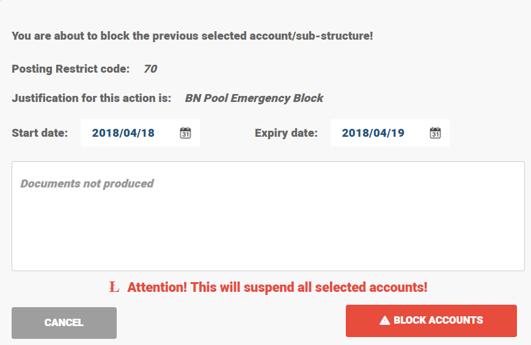Click the 'Expiry date:' label
Image resolution: width=531 pixels, height=345 pixels.
286,133
